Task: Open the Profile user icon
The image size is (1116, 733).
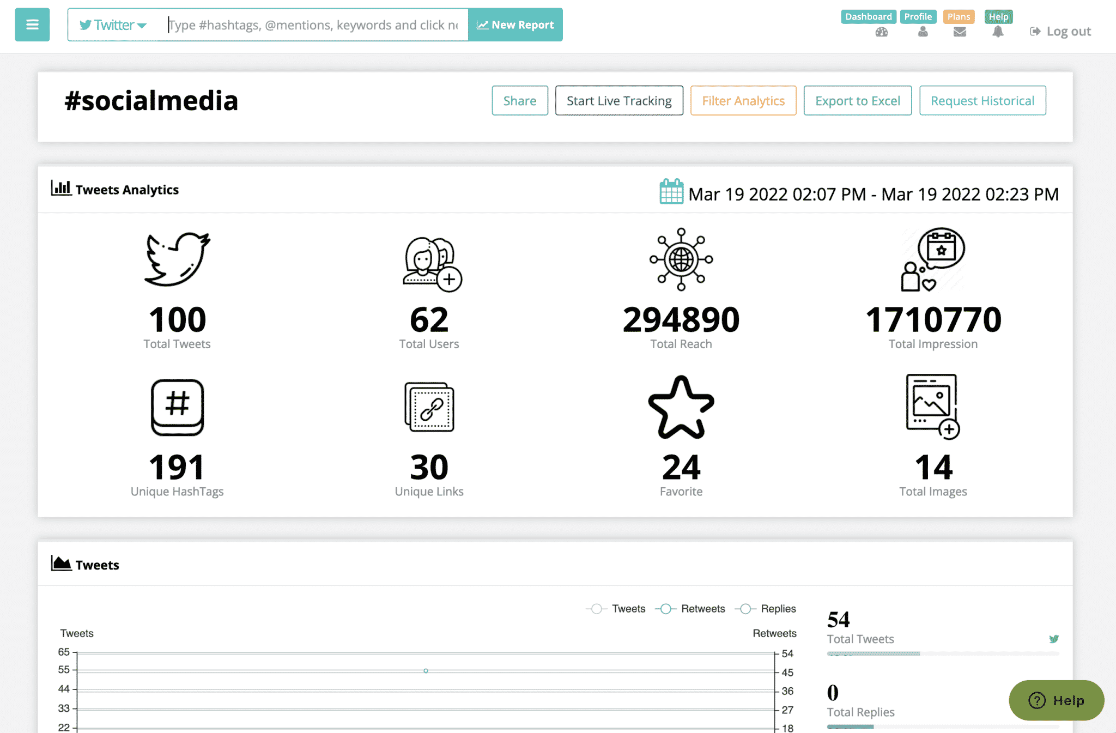Action: pos(923,32)
